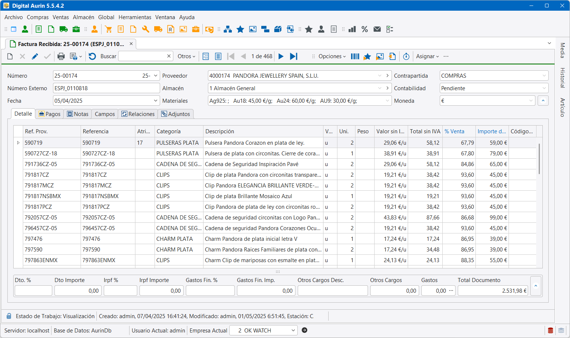Click the red database icon at bottom right

(550, 330)
